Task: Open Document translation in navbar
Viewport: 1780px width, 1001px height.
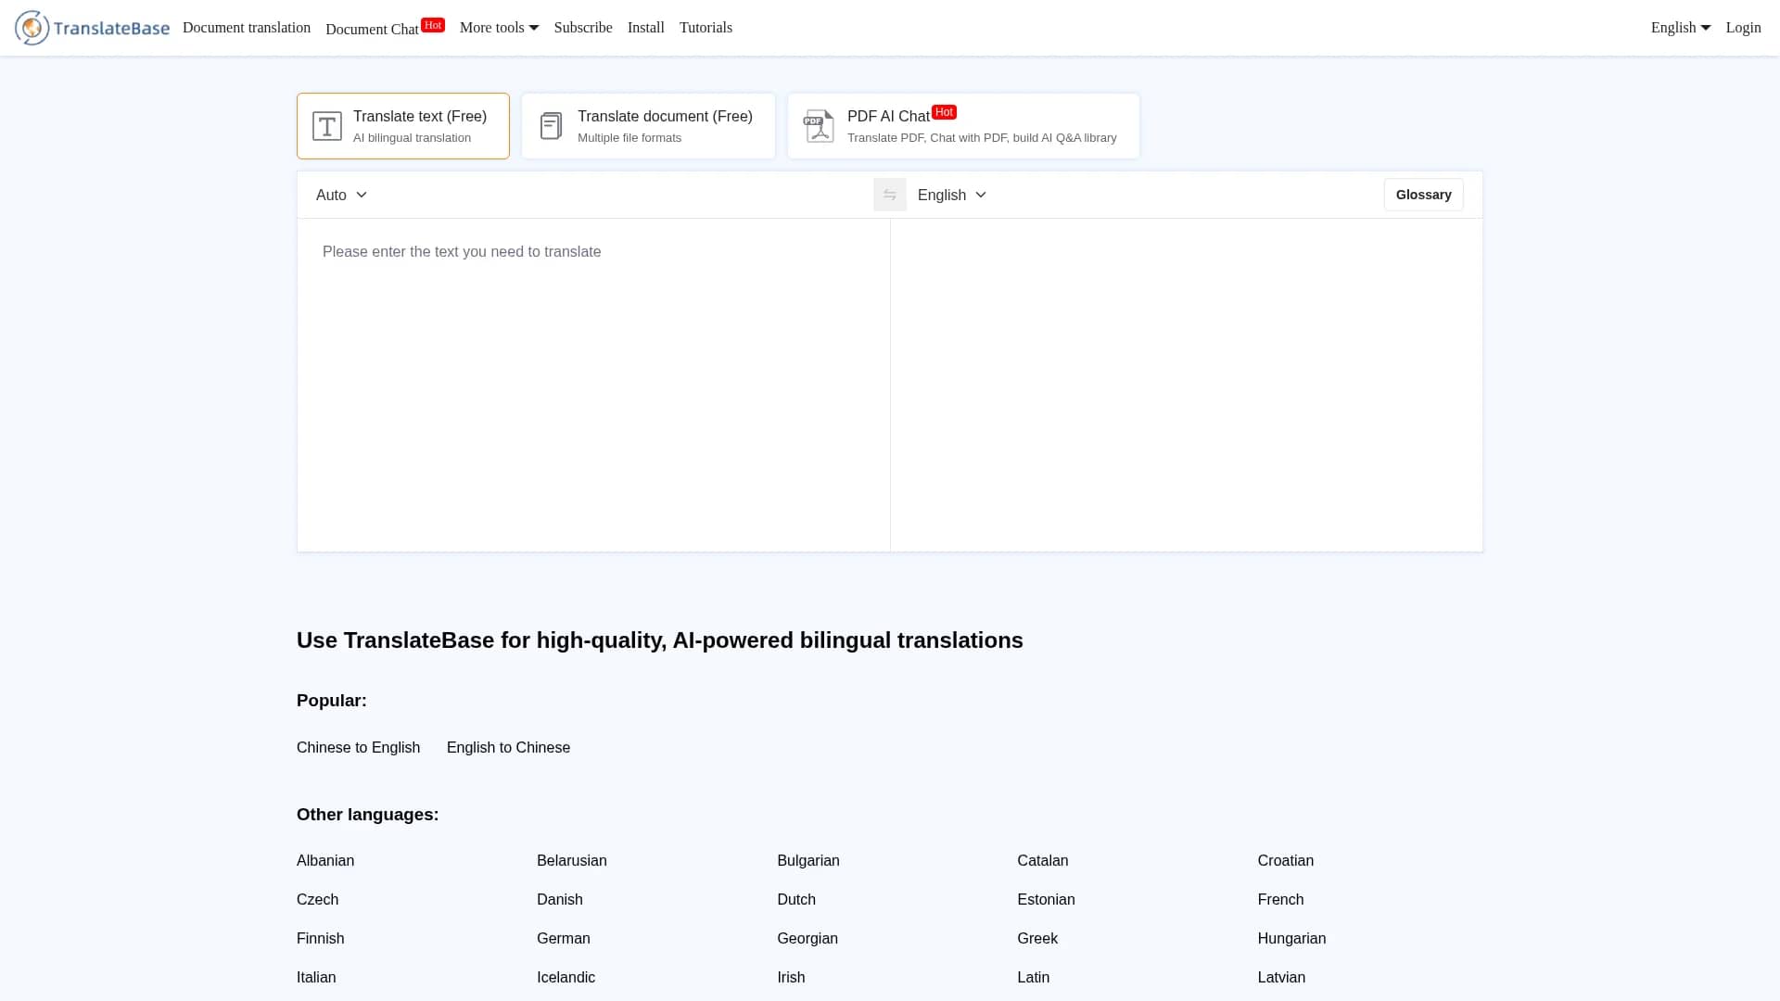Action: click(x=247, y=28)
